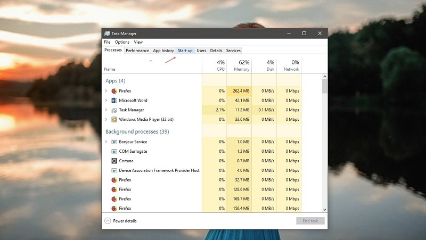The width and height of the screenshot is (426, 240).
Task: Click the scrollbar up arrow
Action: coord(324,77)
